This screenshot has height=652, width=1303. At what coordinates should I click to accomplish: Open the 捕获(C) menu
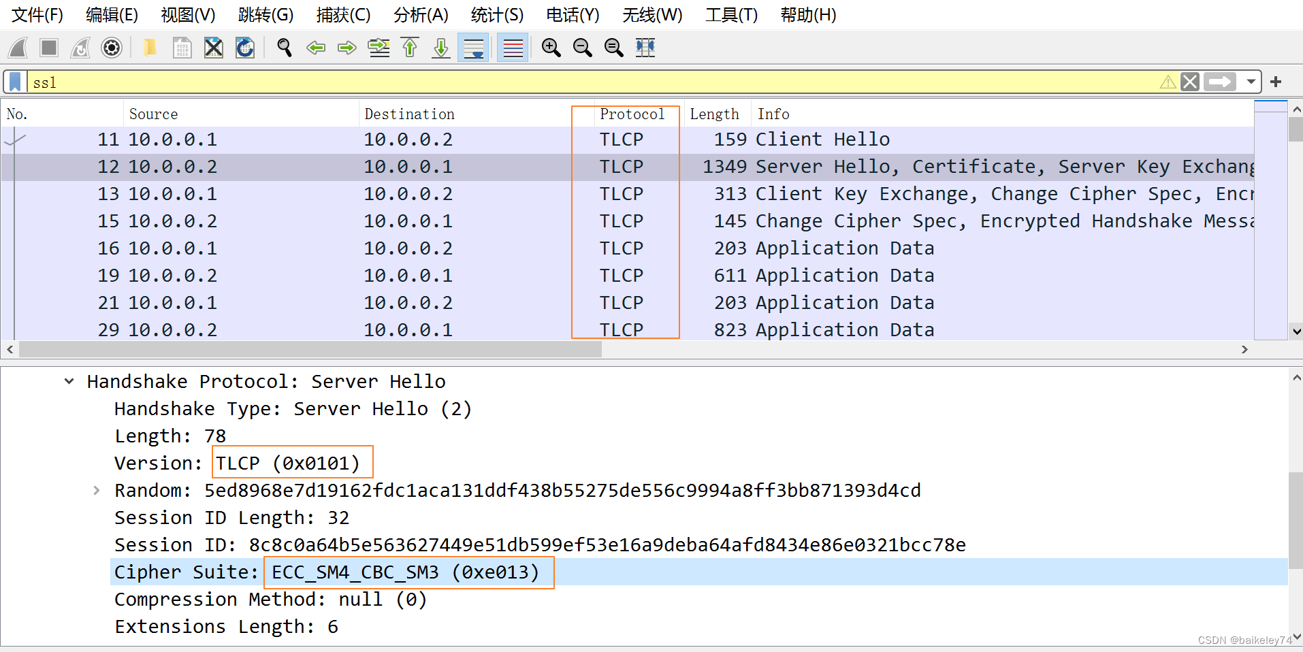click(343, 15)
